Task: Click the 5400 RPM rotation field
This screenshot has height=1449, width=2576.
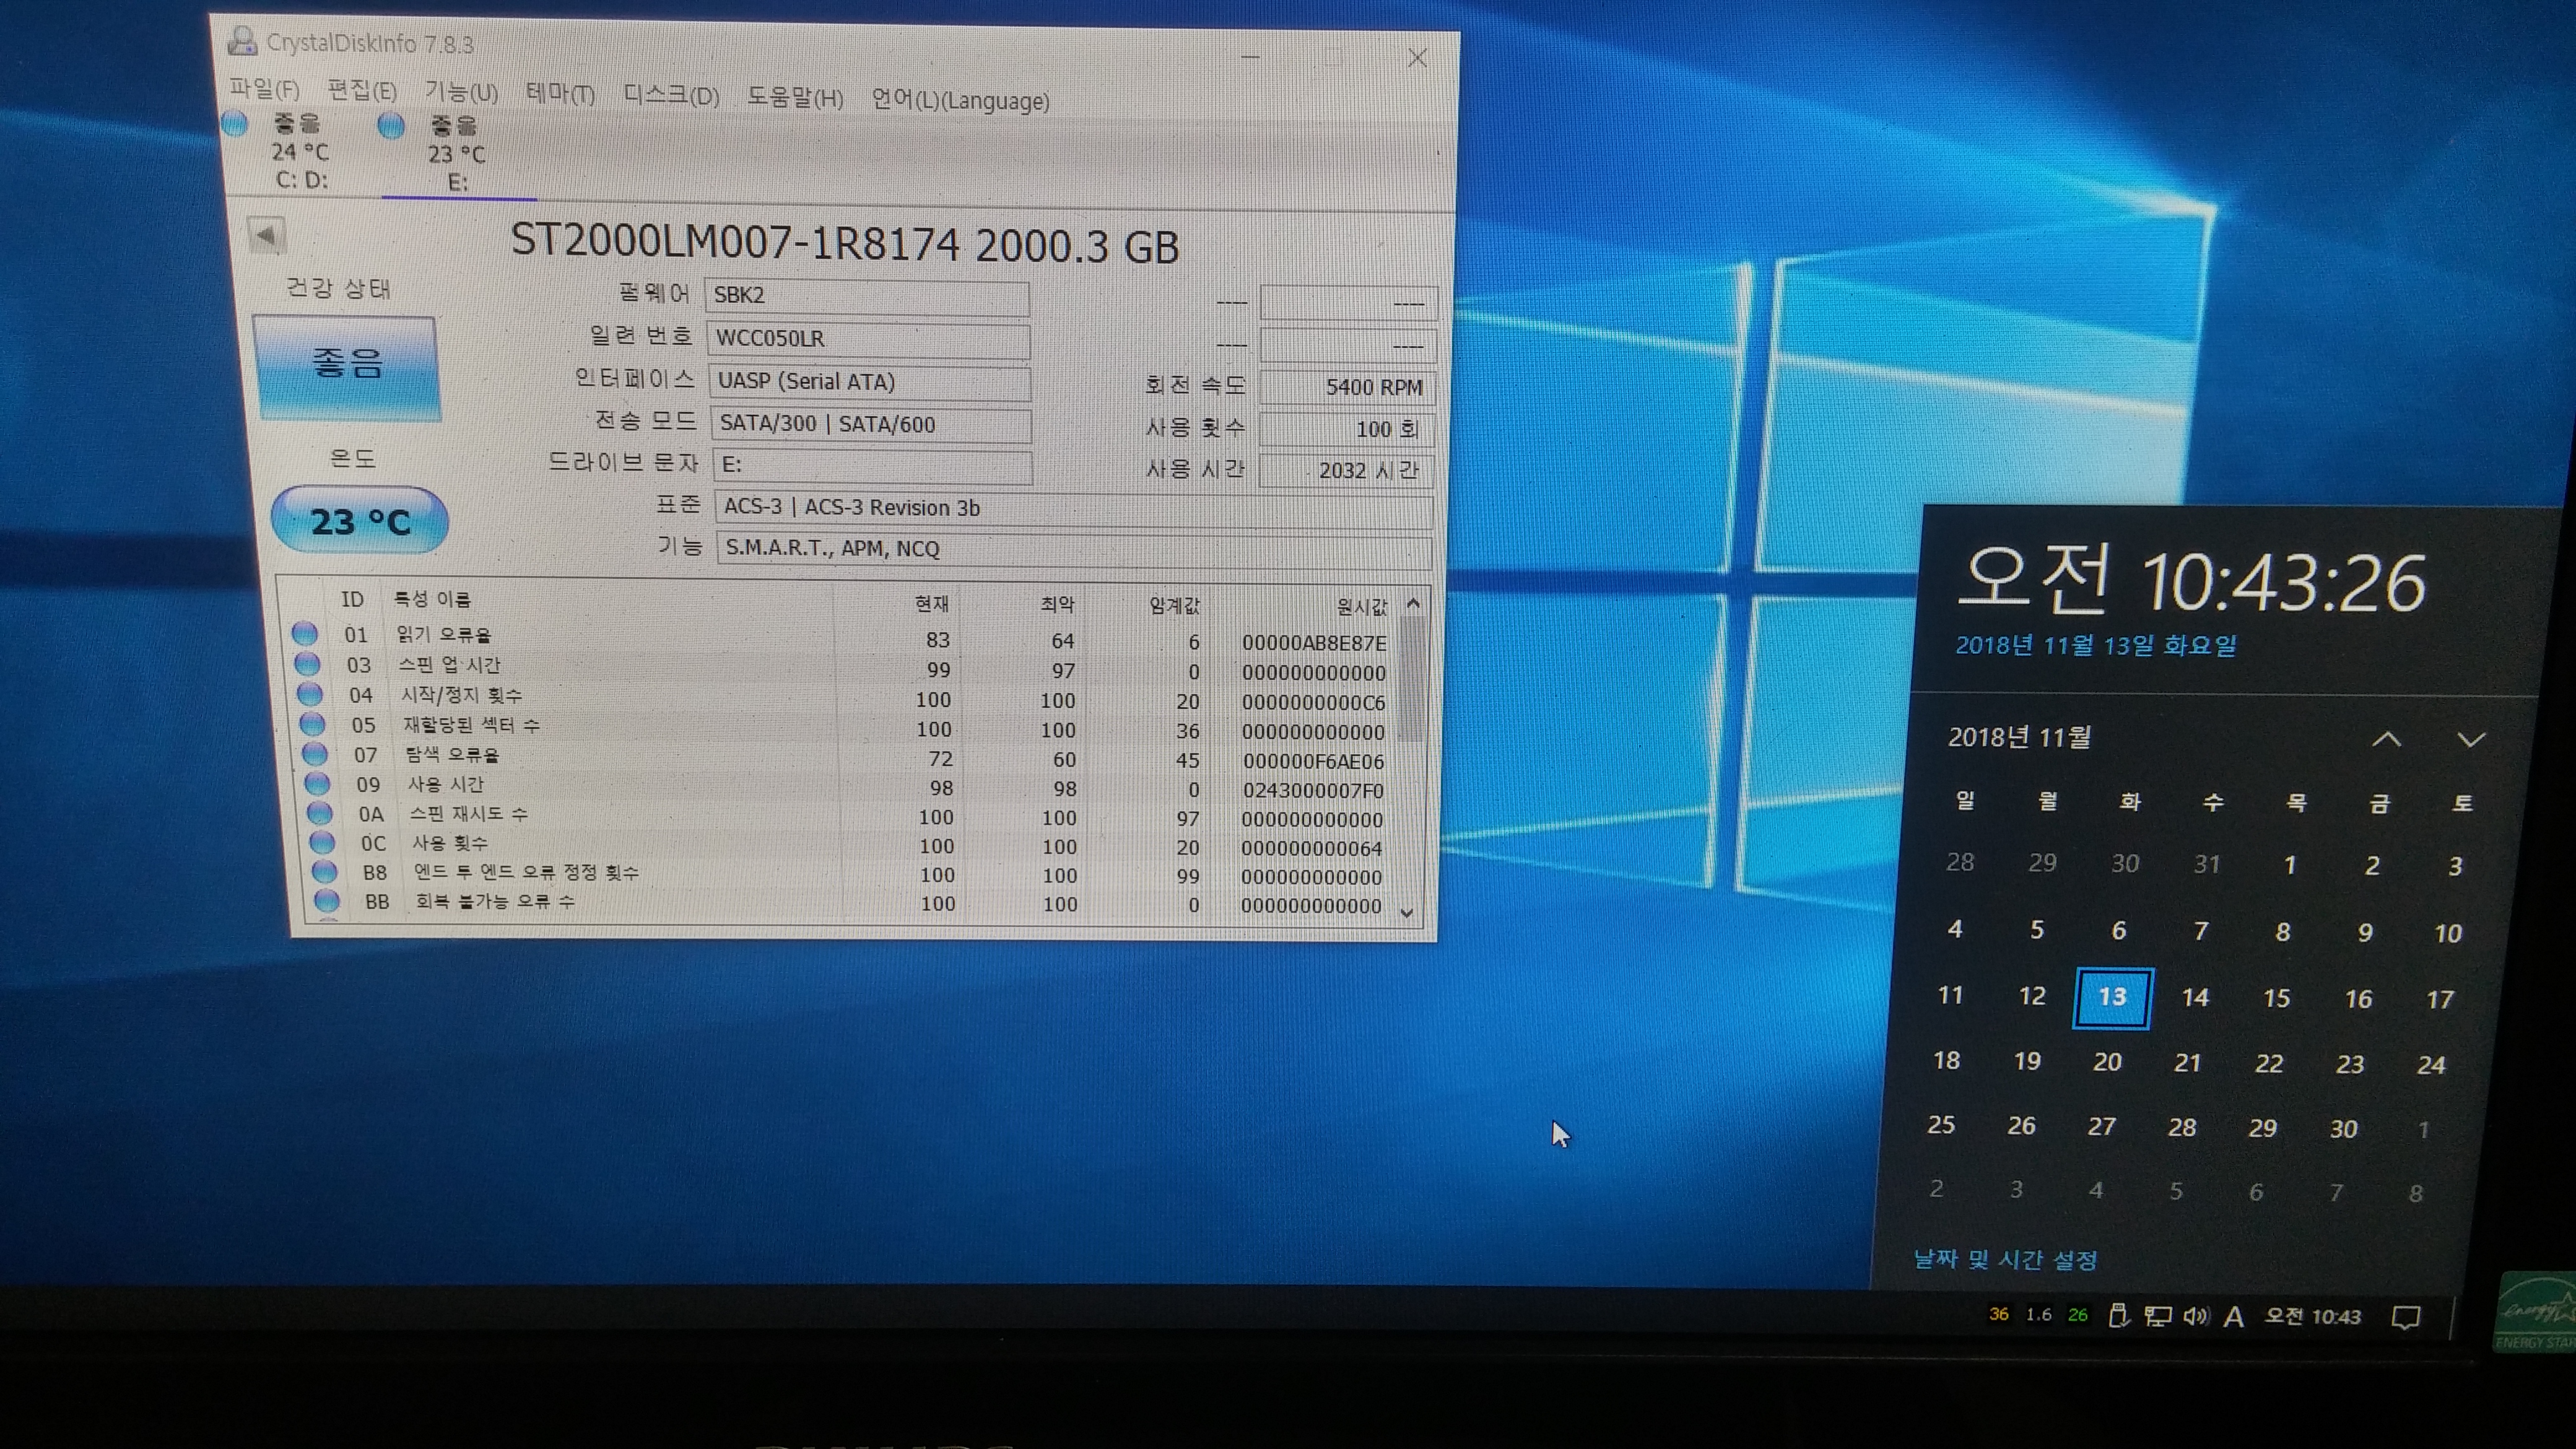Action: 1347,388
